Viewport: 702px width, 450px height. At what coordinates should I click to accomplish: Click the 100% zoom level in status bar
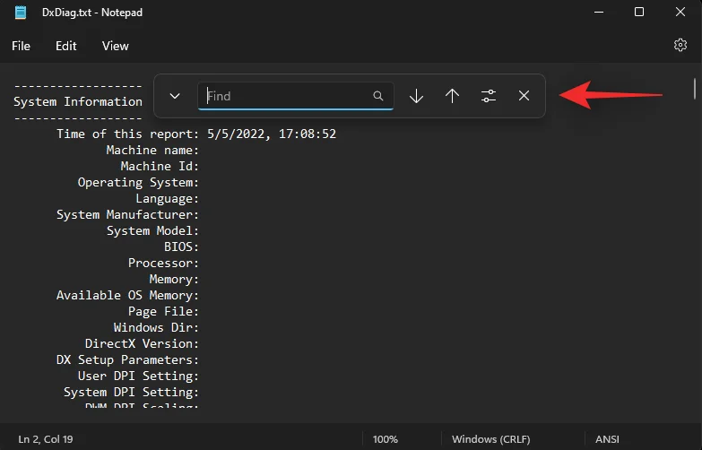(x=385, y=439)
